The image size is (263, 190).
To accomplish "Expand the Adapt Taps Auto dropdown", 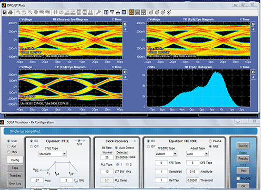I will click(197, 154).
